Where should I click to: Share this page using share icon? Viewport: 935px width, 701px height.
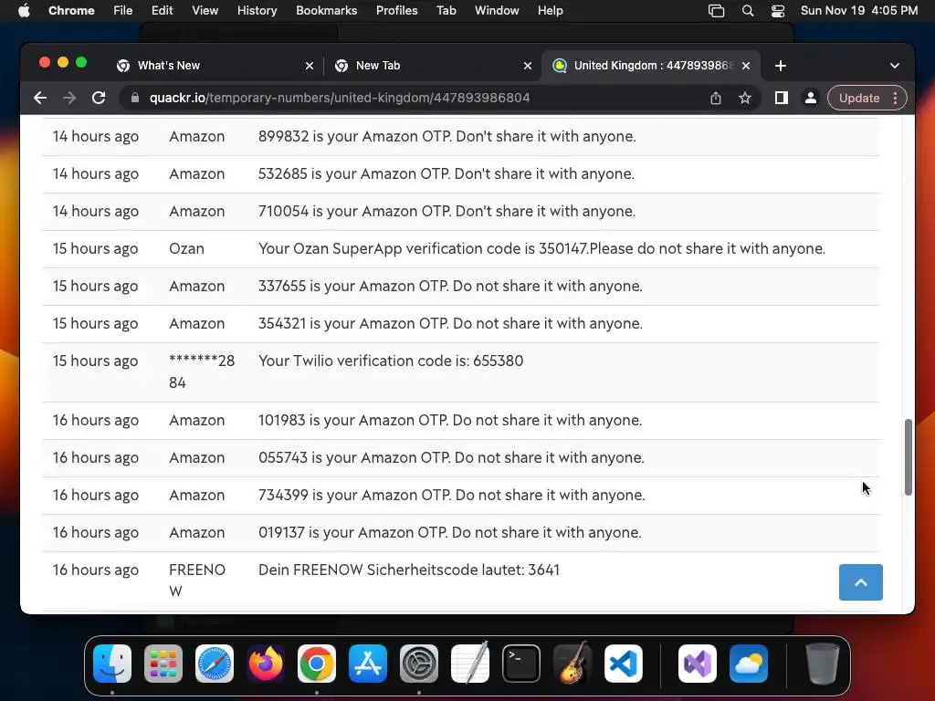coord(716,98)
